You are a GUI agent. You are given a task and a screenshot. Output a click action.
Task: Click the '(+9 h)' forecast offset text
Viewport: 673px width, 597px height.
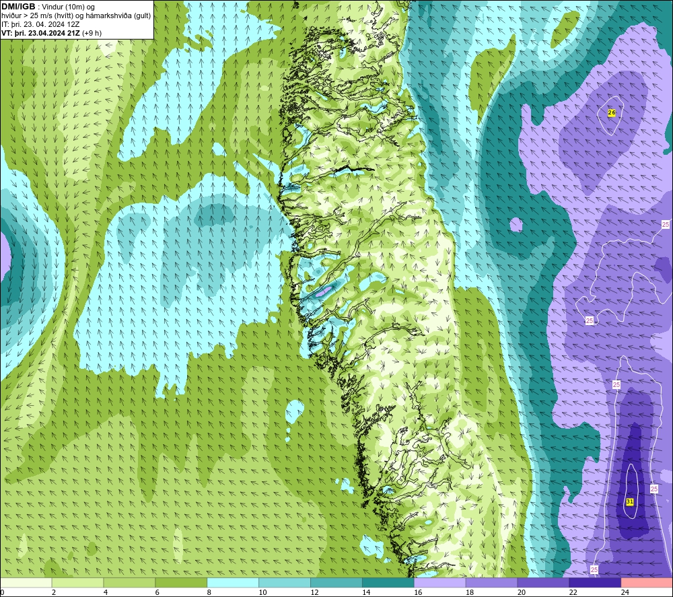click(92, 33)
